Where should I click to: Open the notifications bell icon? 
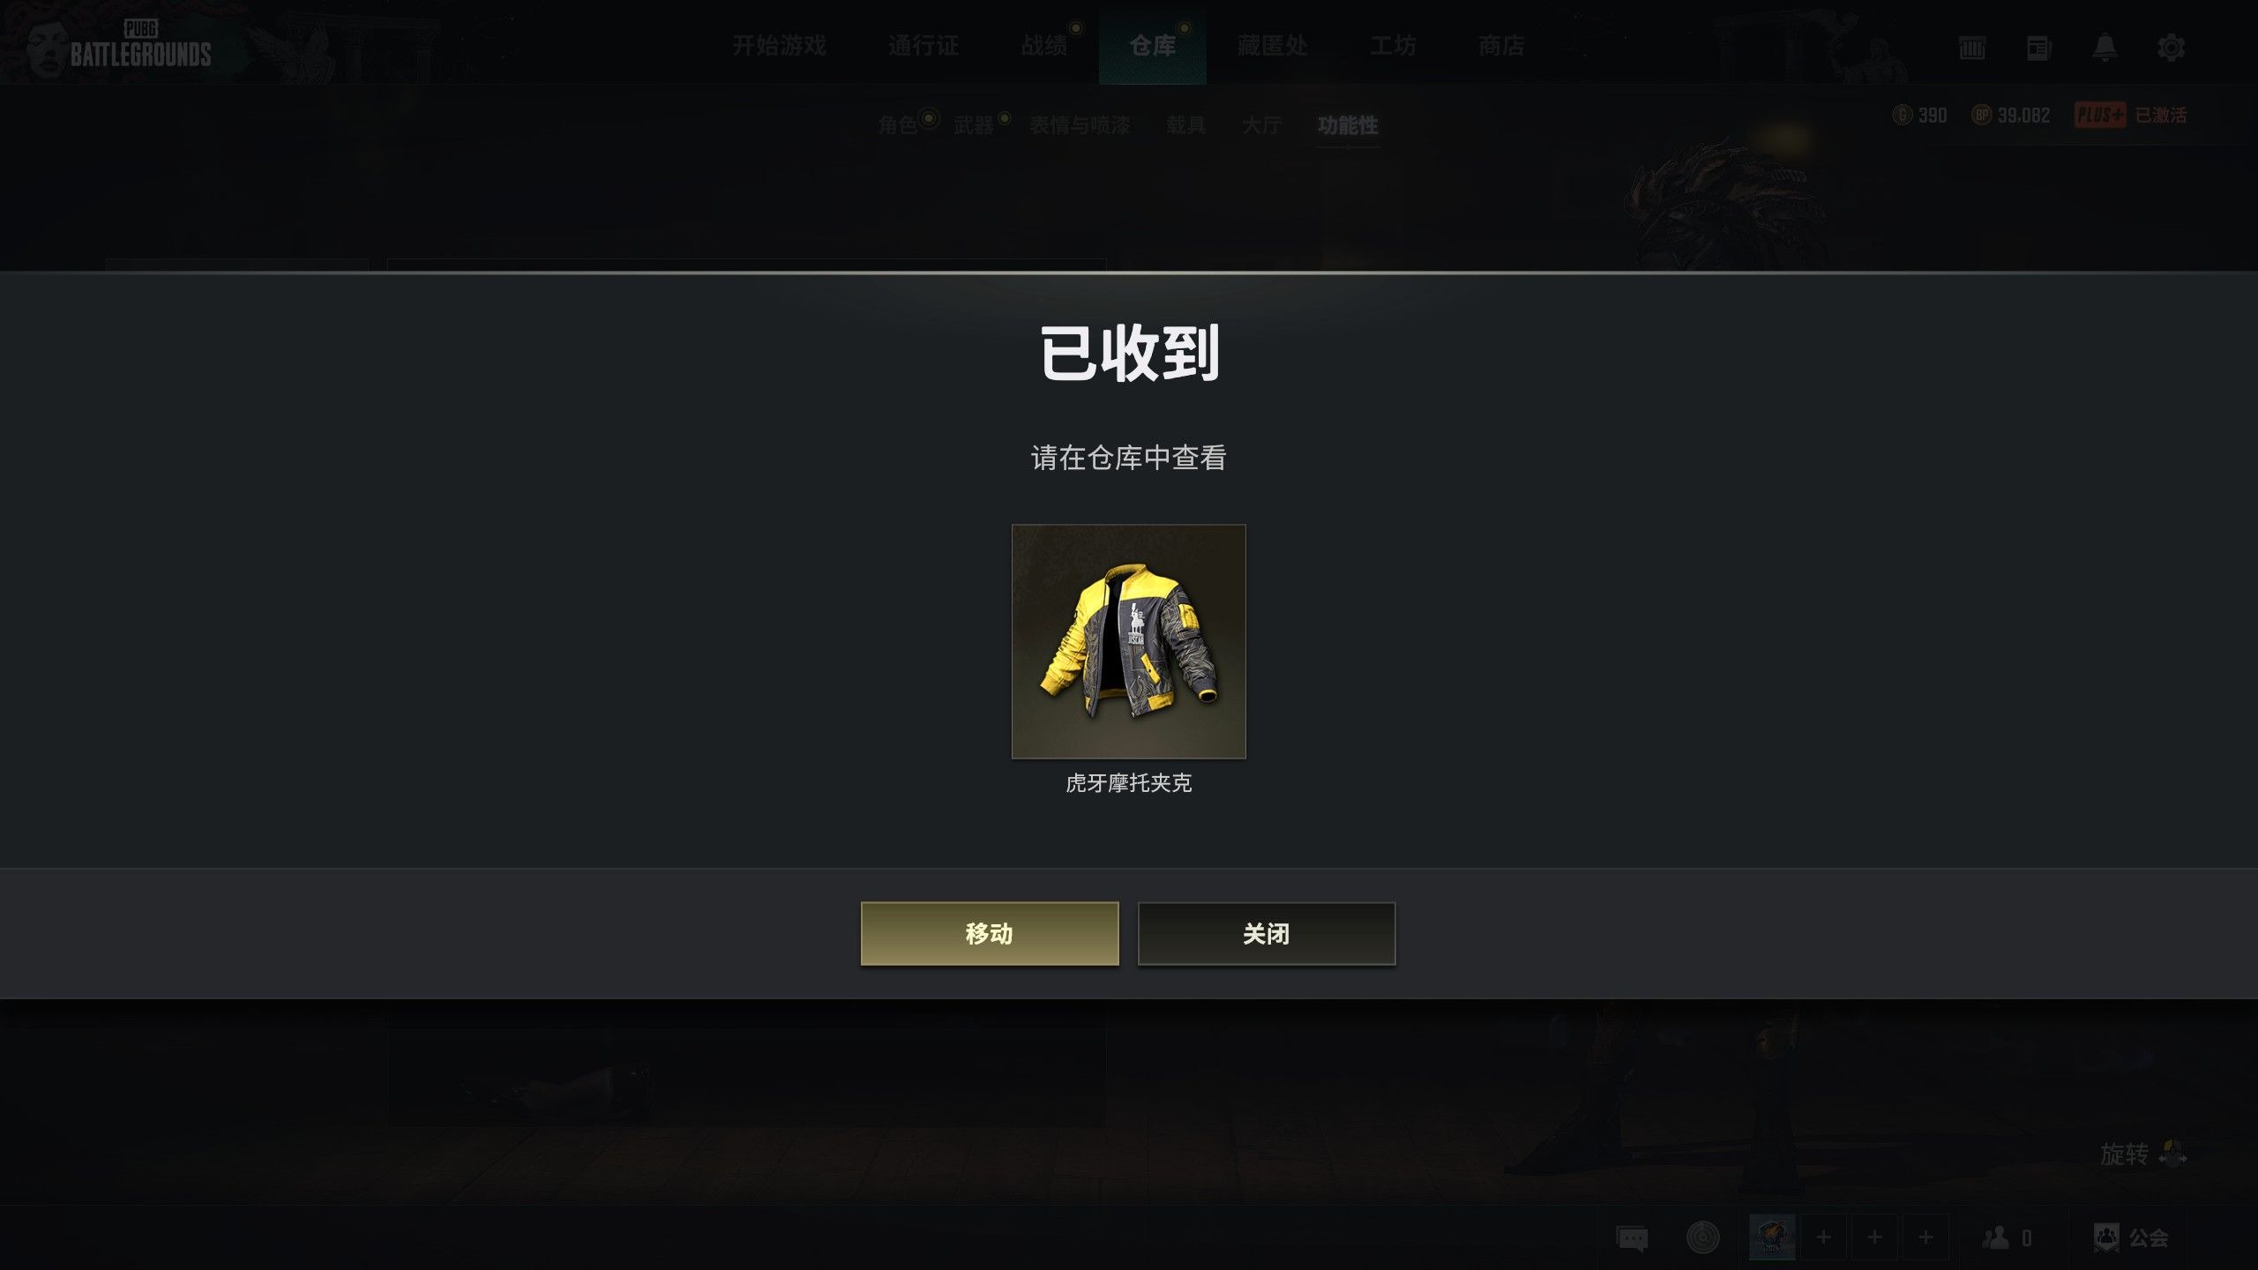[x=2105, y=47]
